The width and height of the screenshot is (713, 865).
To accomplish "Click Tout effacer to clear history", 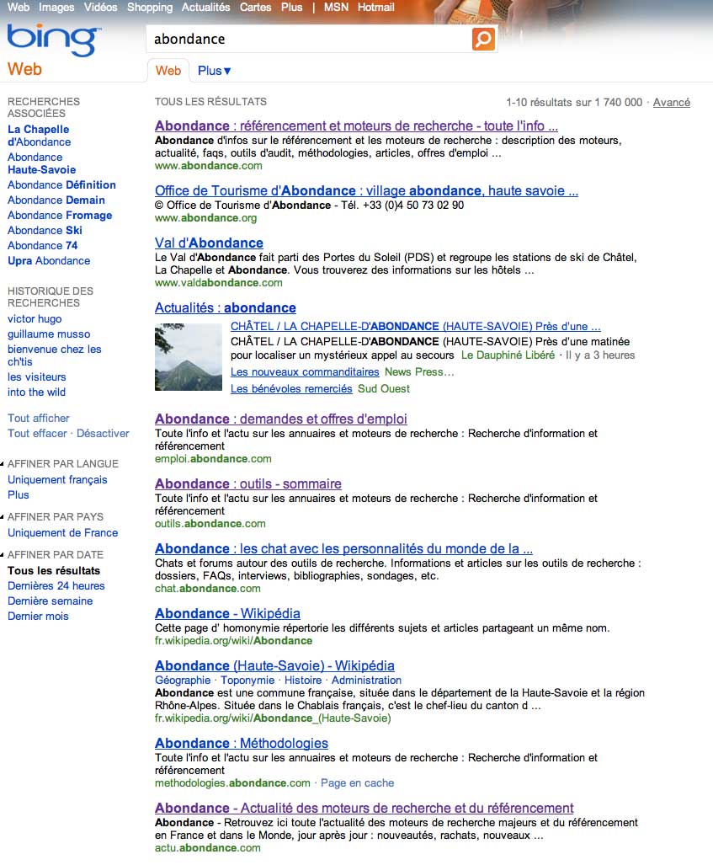I will tap(37, 434).
